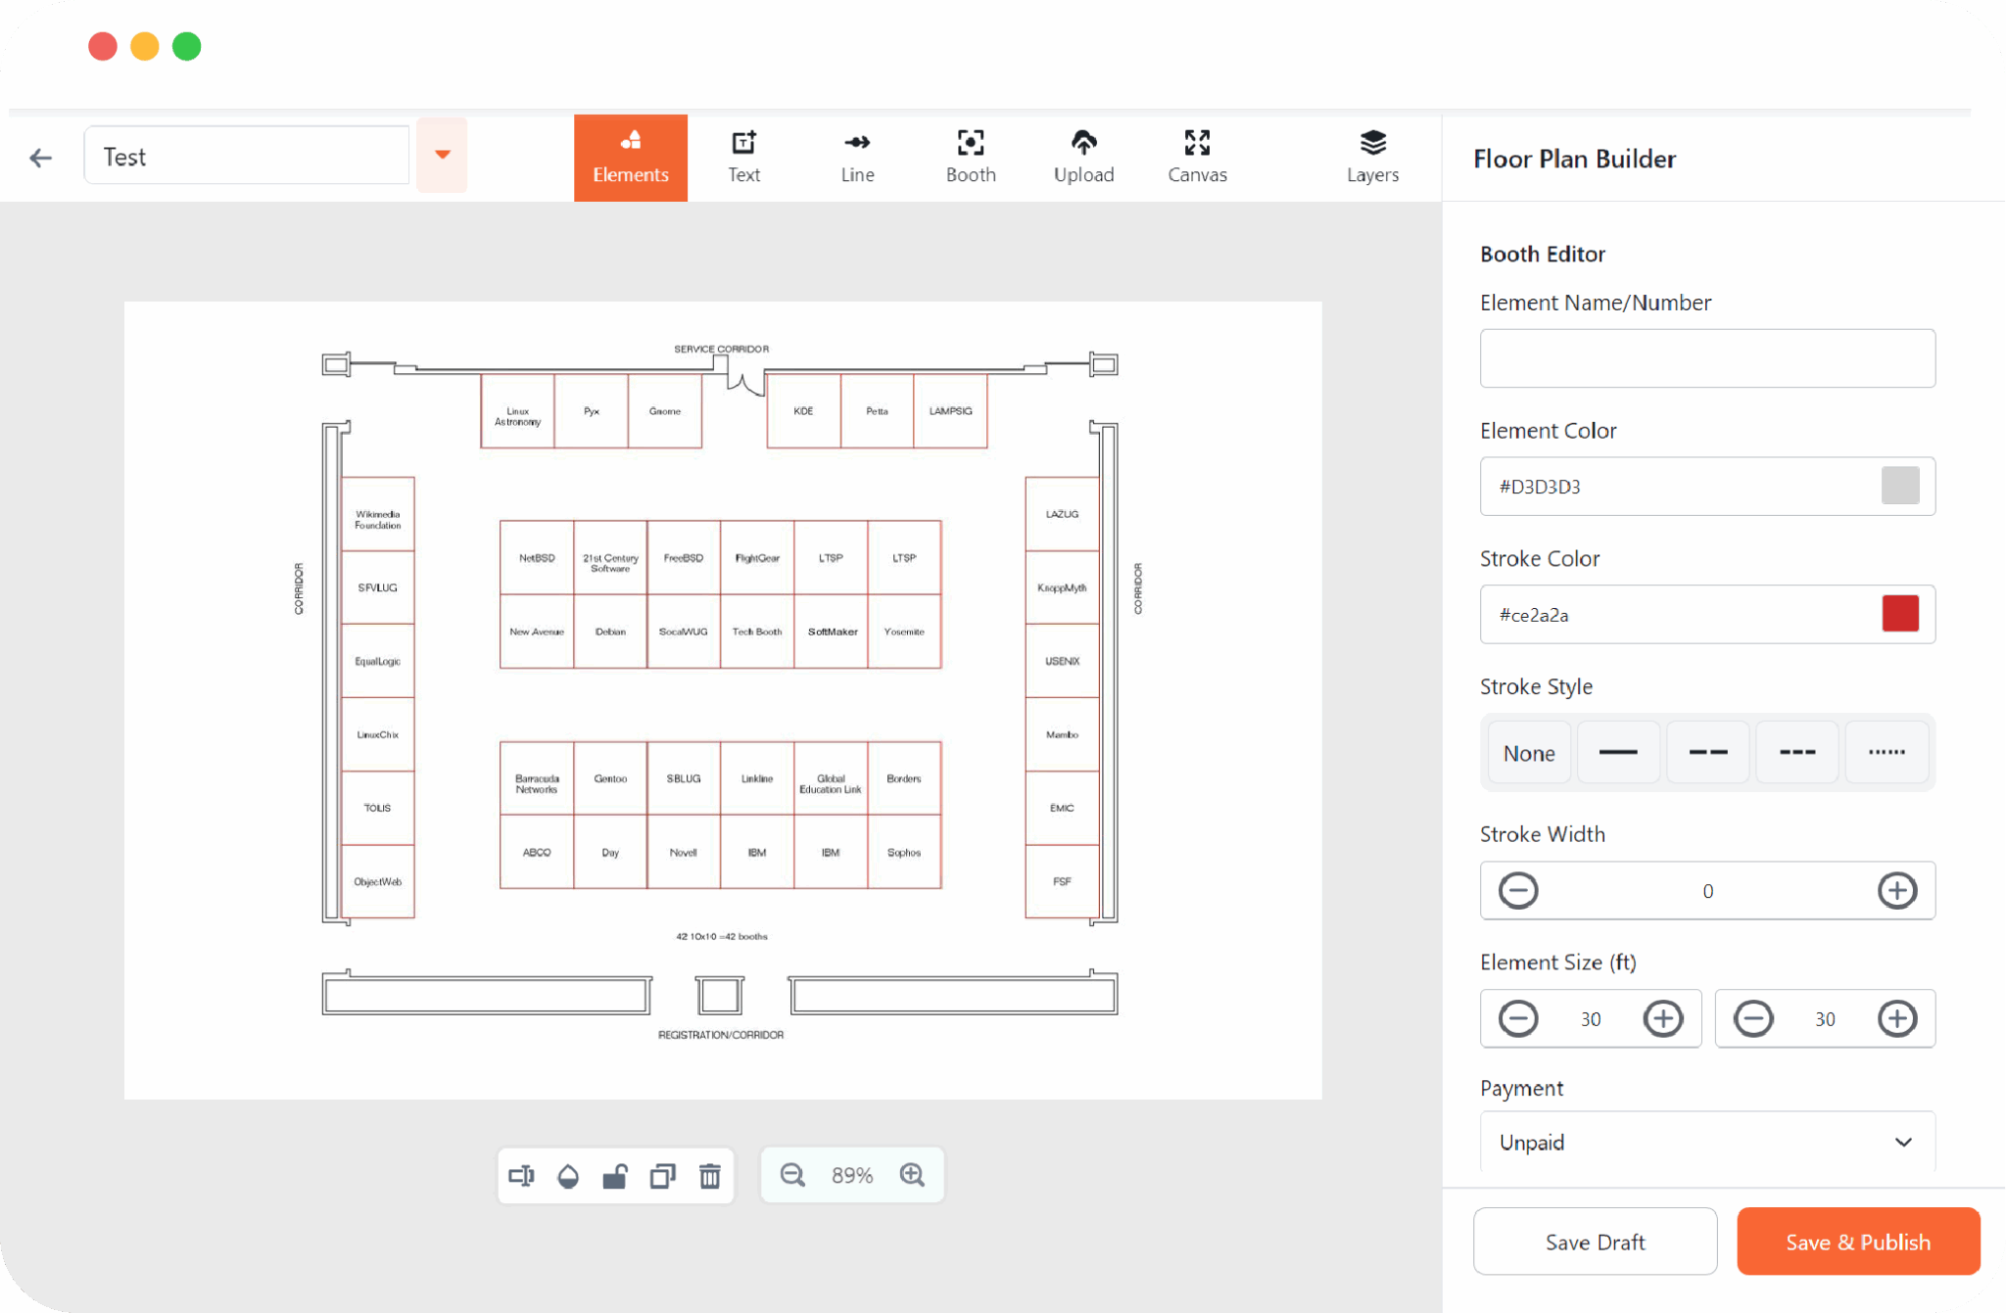The height and width of the screenshot is (1313, 2006).
Task: Open the floor plan title dropdown
Action: pos(442,155)
